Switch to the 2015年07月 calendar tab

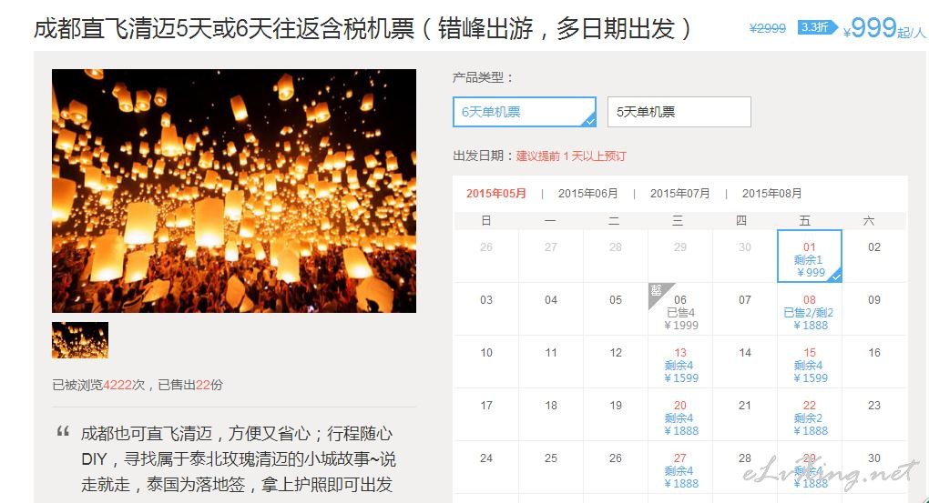pyautogui.click(x=679, y=194)
